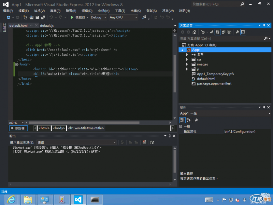The image size is (273, 205).
Task: Click the Pending Changes filter clock icon
Action: [x=203, y=32]
